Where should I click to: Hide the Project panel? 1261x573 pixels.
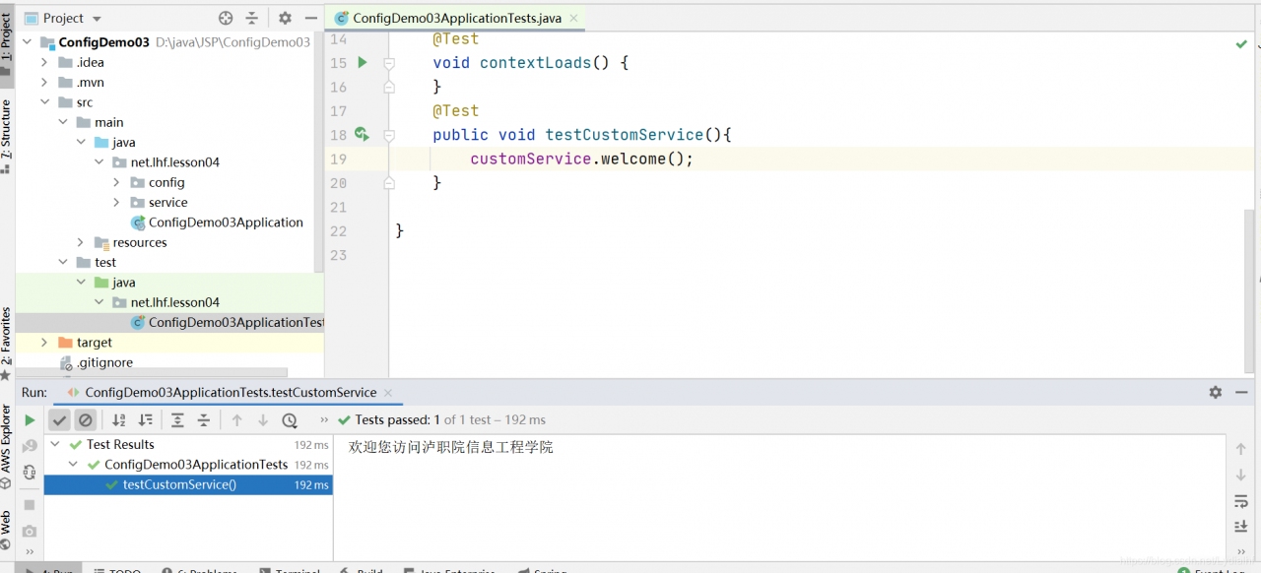[311, 18]
